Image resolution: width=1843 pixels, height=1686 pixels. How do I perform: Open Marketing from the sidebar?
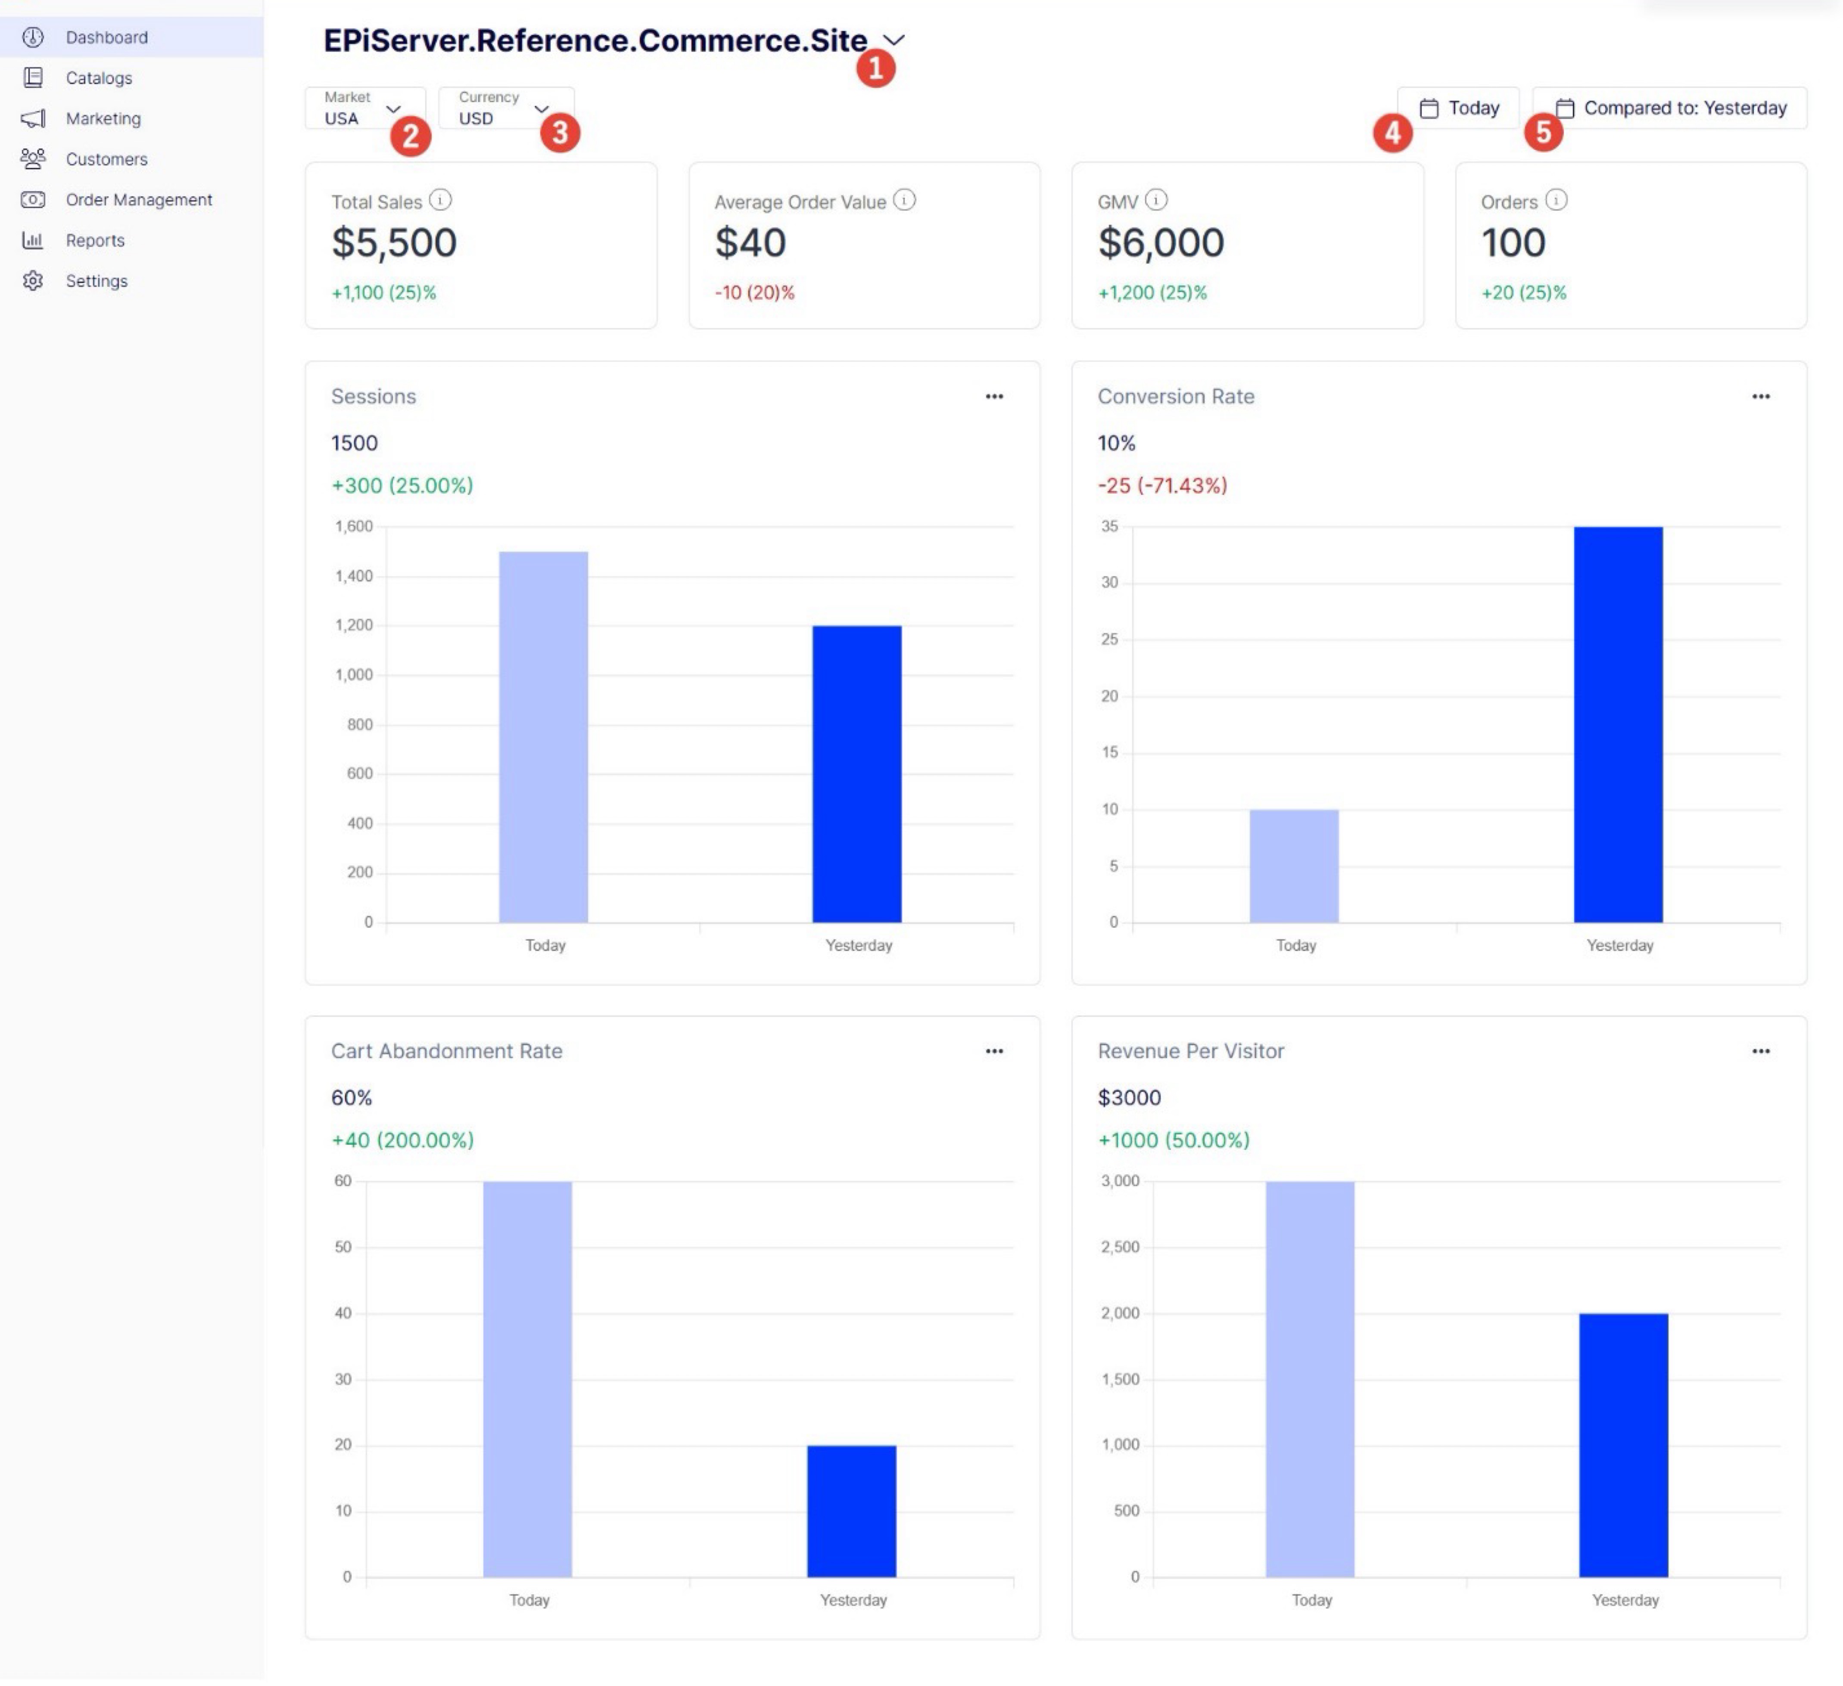pyautogui.click(x=132, y=119)
